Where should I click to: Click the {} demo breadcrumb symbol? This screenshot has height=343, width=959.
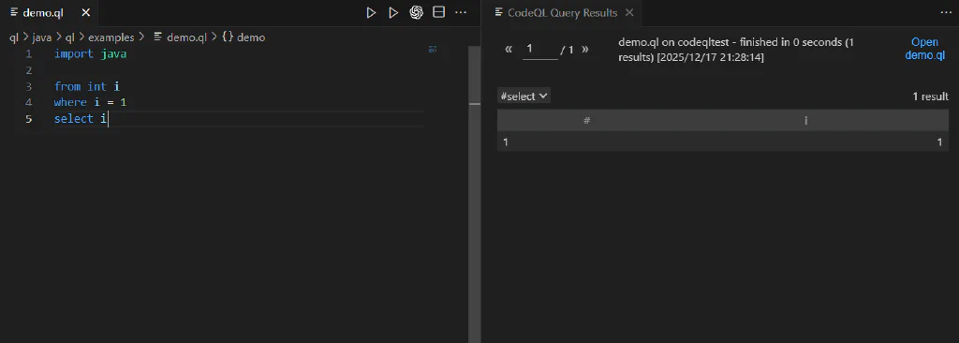click(x=243, y=37)
